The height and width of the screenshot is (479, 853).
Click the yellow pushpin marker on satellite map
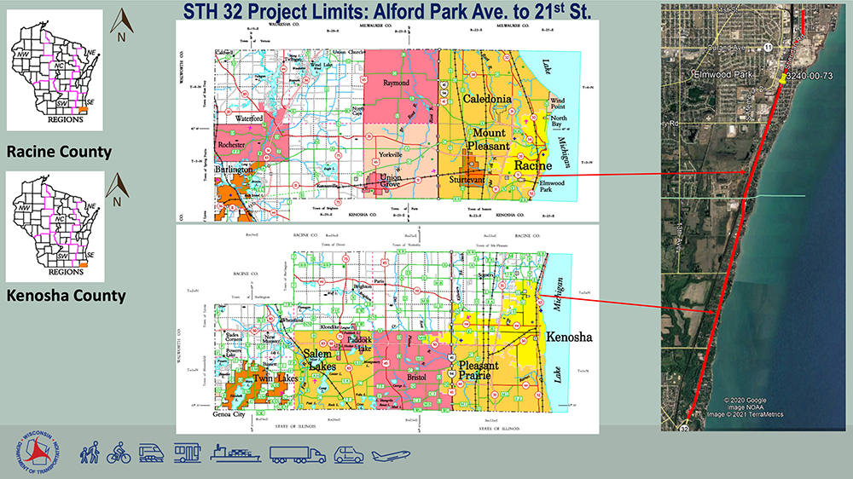pos(781,78)
